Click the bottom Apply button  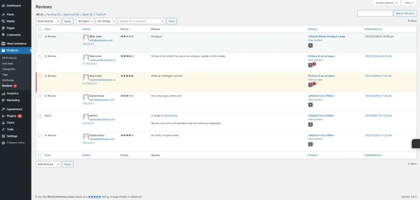[67, 164]
